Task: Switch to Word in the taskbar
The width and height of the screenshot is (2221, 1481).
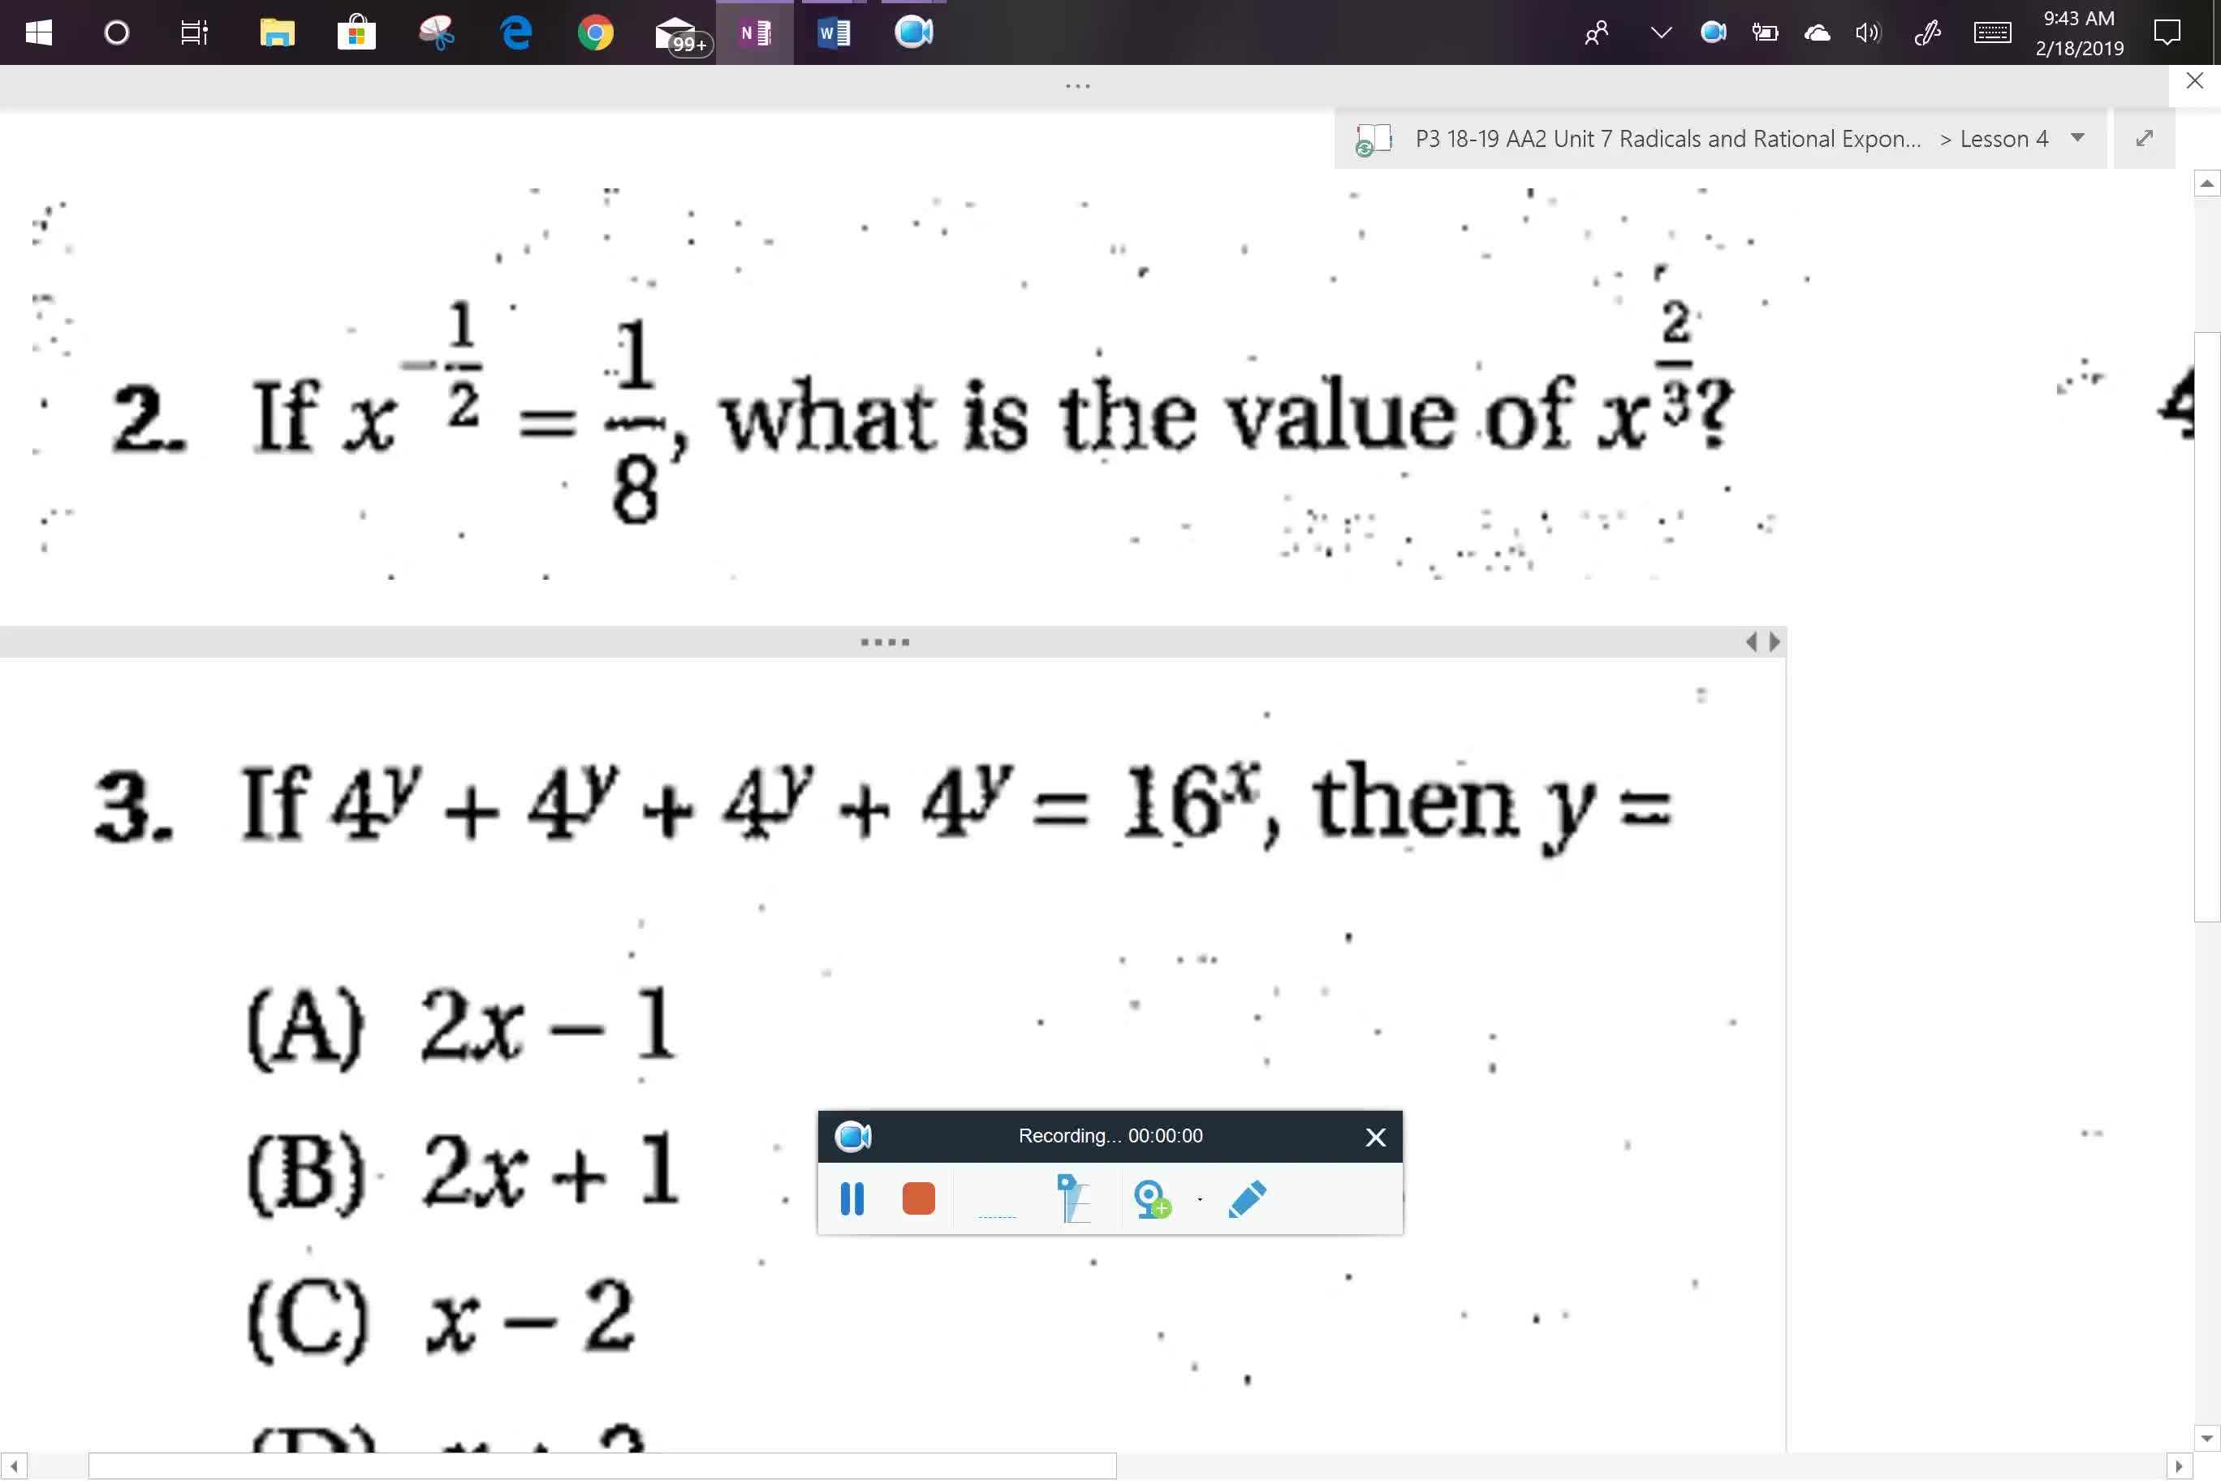Action: tap(834, 33)
